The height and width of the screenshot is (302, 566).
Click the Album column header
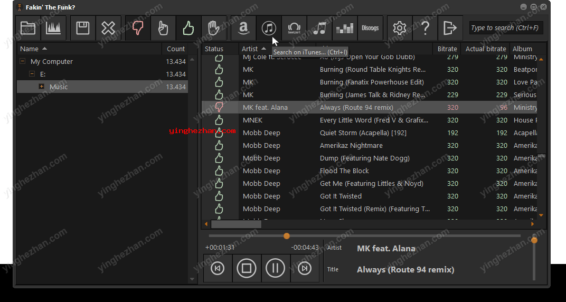click(x=523, y=49)
